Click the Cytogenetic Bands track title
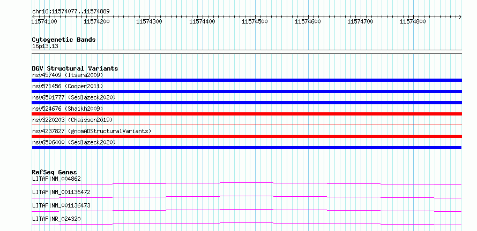The height and width of the screenshot is (231, 477). (64, 40)
